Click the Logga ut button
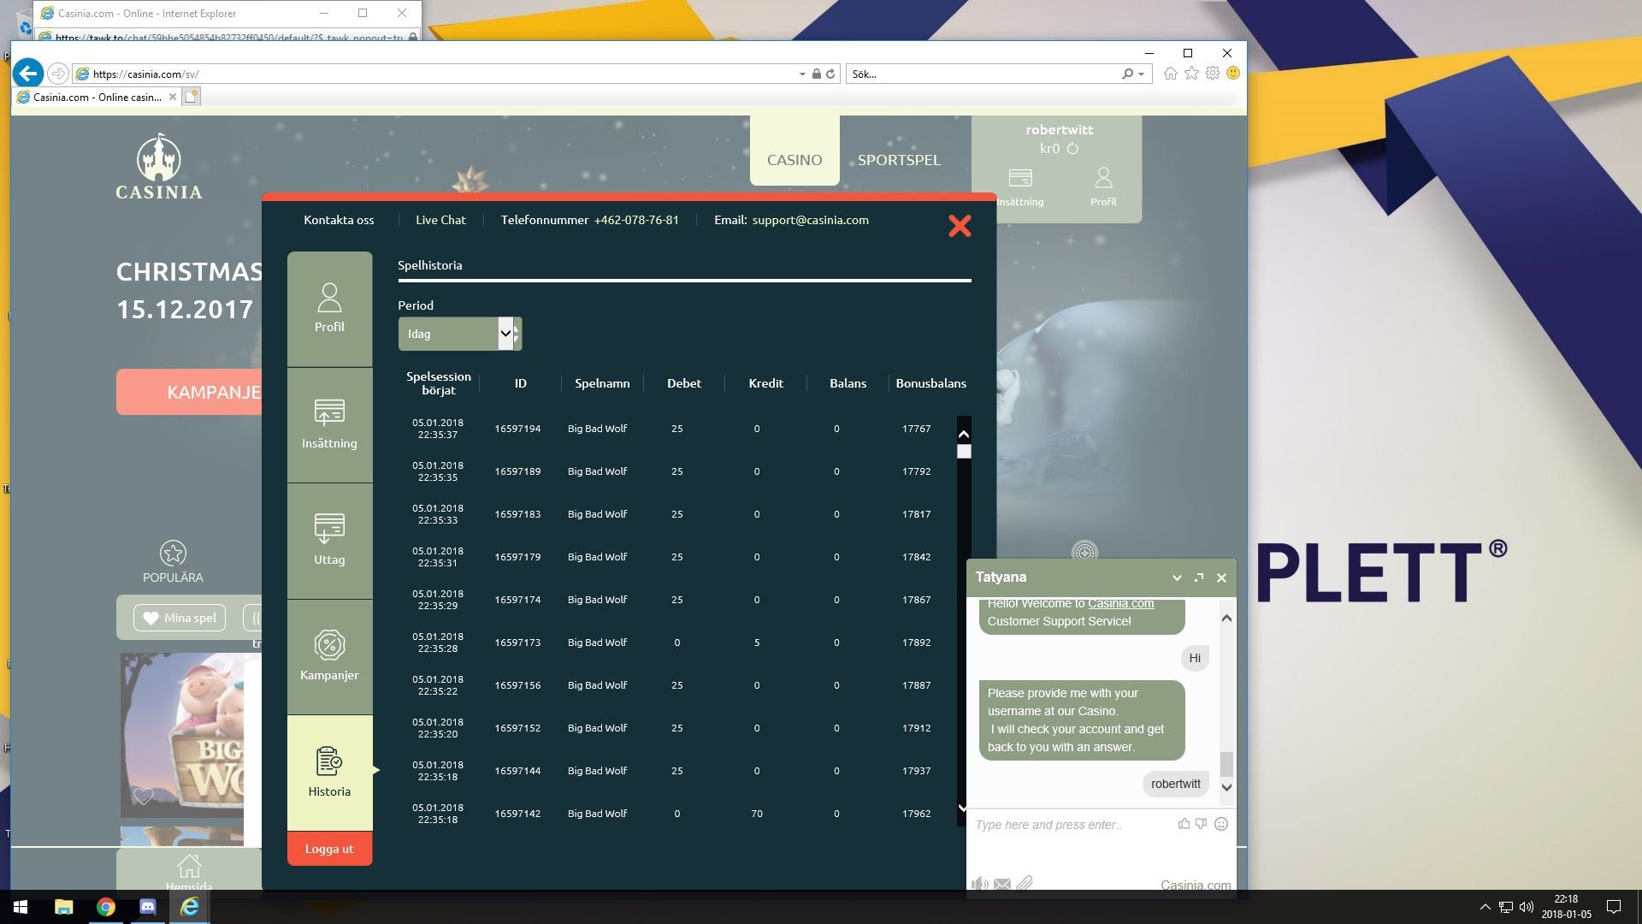This screenshot has height=924, width=1642. click(329, 849)
